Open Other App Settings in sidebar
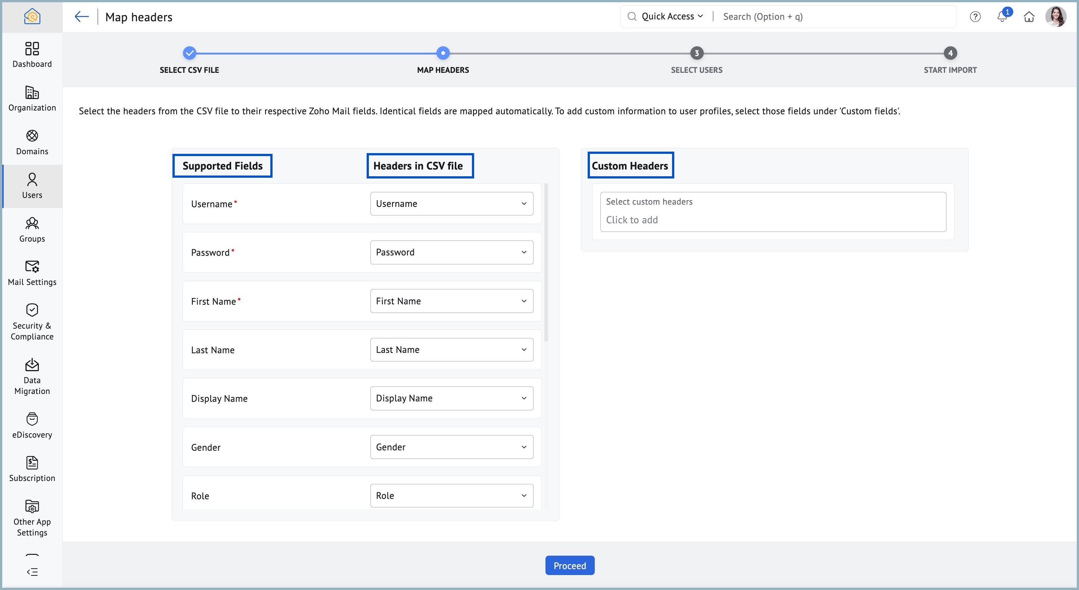The image size is (1079, 590). pos(32,518)
